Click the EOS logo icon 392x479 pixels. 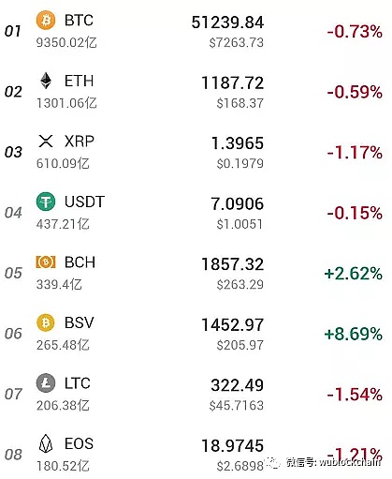(46, 443)
